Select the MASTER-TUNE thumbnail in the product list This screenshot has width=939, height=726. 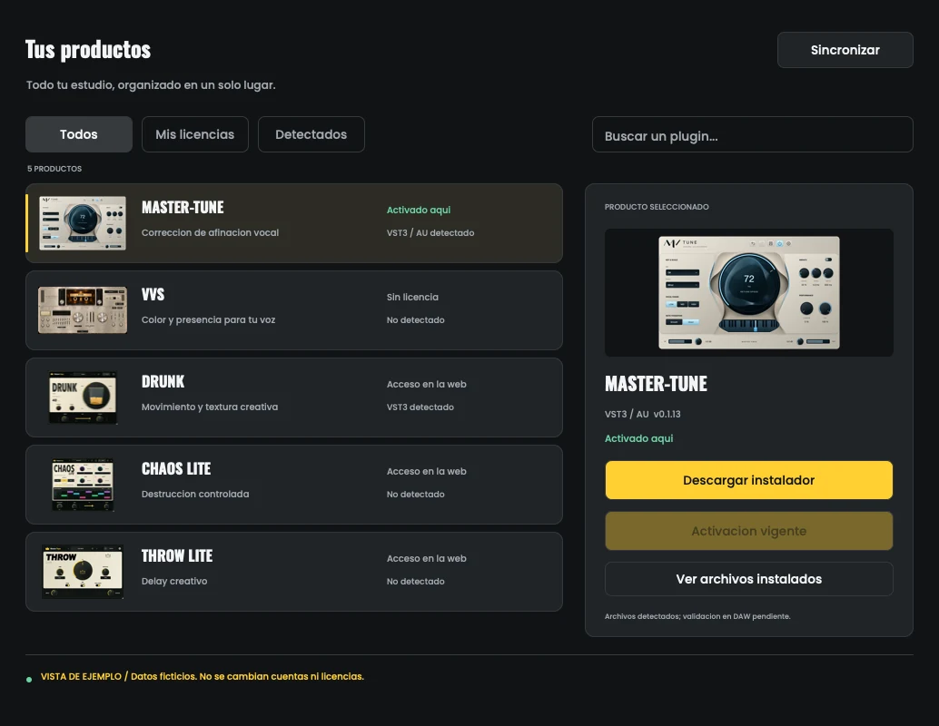tap(83, 223)
